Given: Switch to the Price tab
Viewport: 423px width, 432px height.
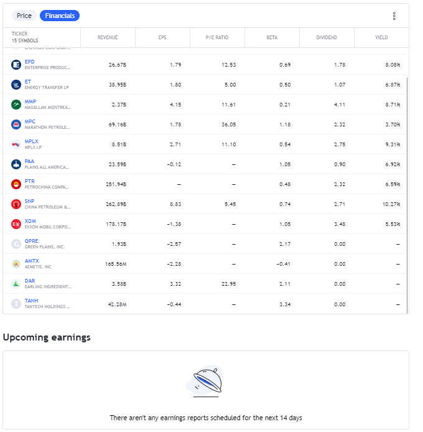Looking at the screenshot, I should [24, 16].
